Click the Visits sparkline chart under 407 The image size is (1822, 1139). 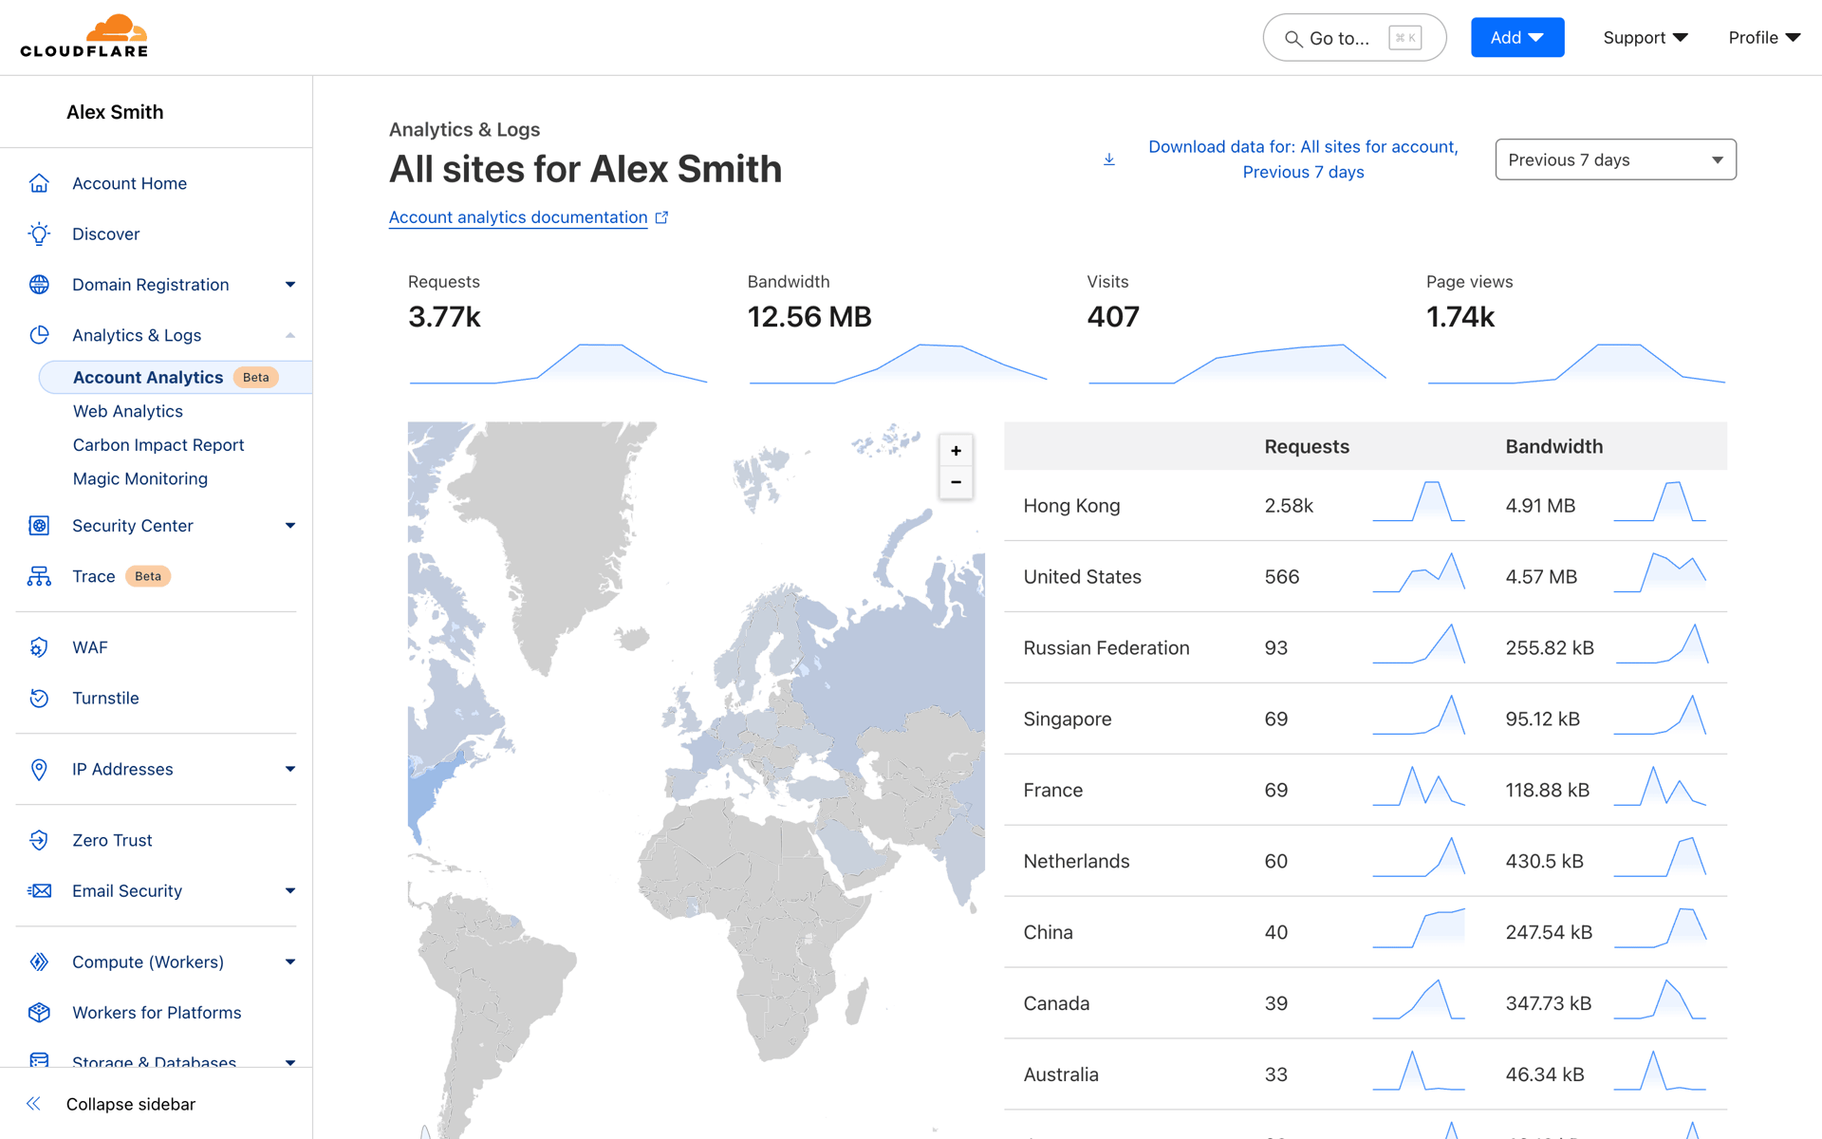[x=1236, y=364]
